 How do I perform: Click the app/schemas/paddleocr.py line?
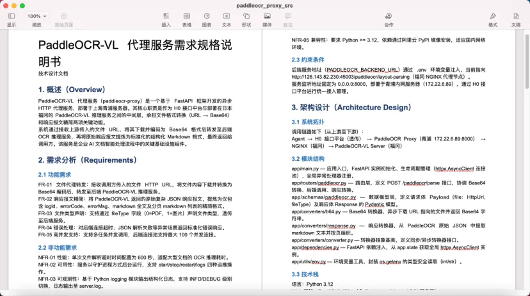click(389, 201)
